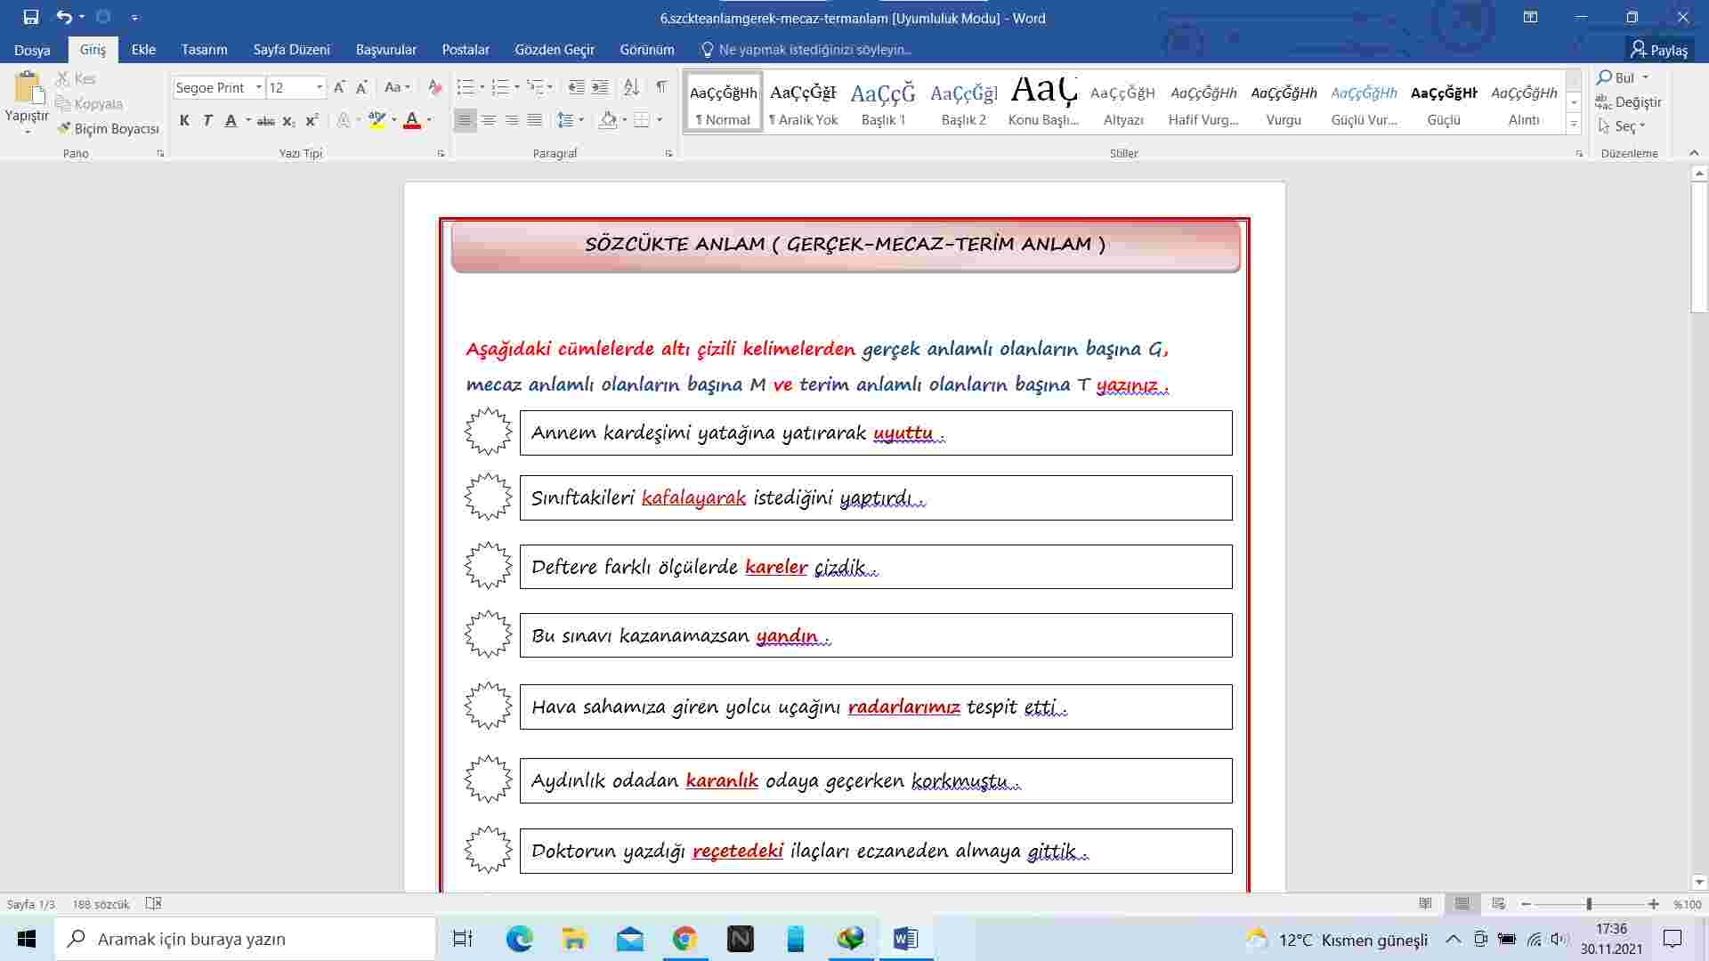Image resolution: width=1709 pixels, height=961 pixels.
Task: Apply the Konu Başlığı style
Action: click(1043, 102)
